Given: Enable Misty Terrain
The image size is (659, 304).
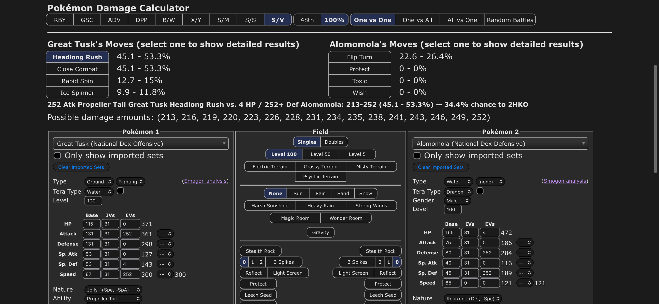Looking at the screenshot, I should coord(371,167).
